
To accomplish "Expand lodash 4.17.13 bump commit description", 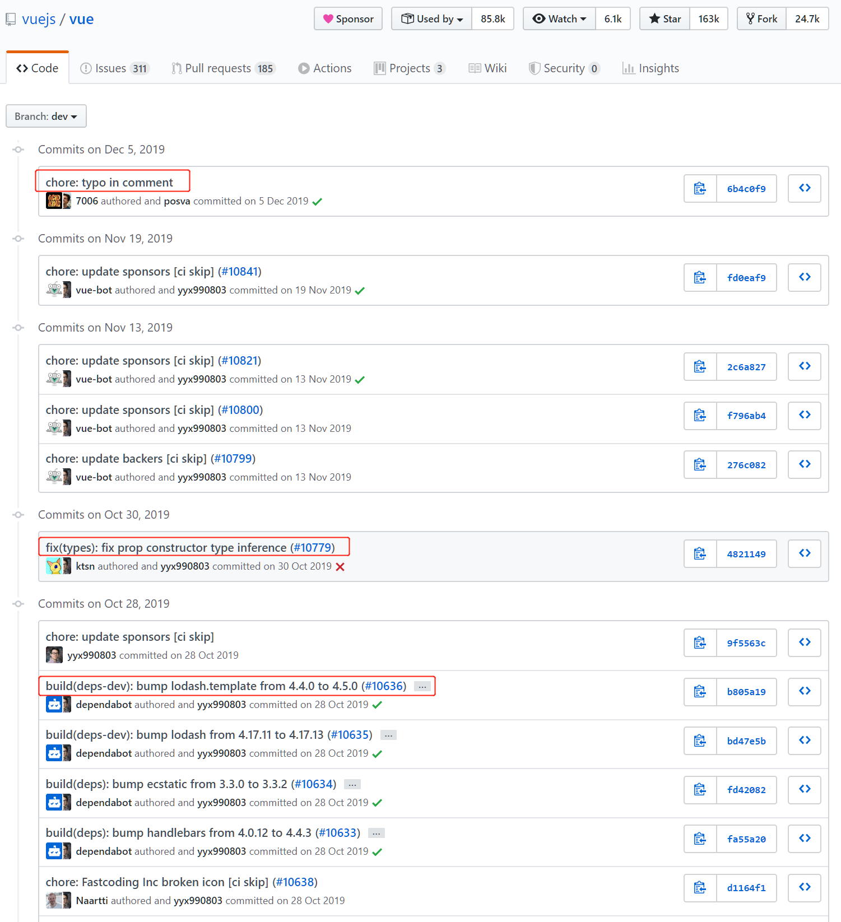I will (389, 735).
